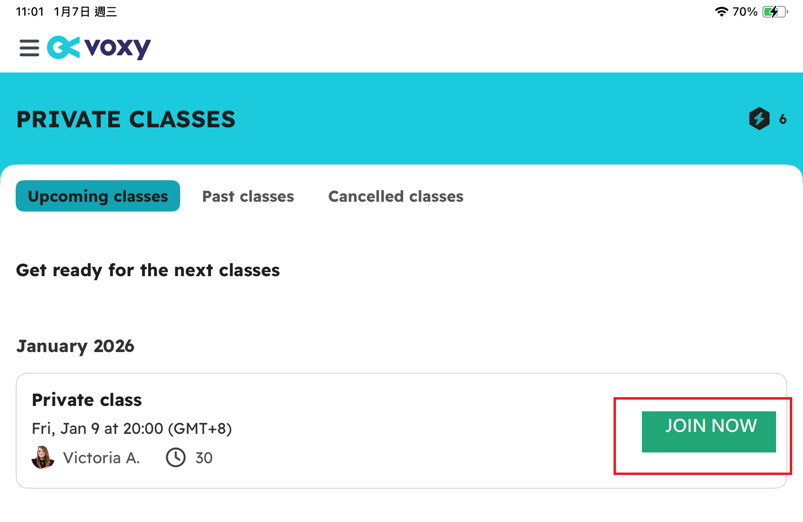
Task: Open Victoria A.'s profile photo
Action: (x=43, y=457)
